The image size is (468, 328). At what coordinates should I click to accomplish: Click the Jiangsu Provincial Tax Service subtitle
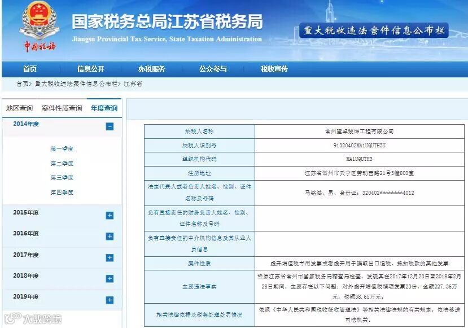click(167, 39)
